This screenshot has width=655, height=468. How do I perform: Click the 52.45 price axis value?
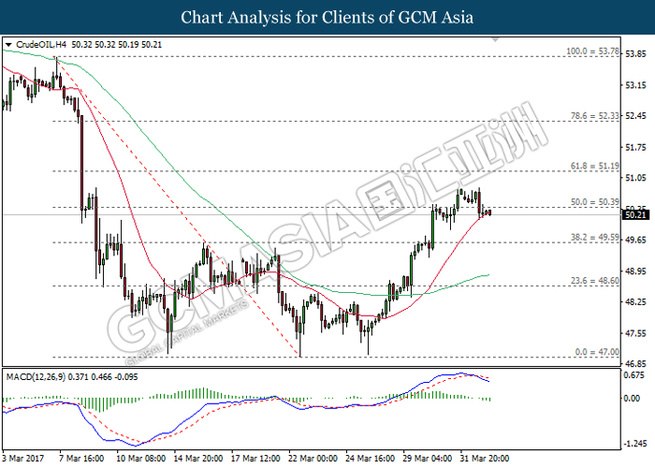[635, 116]
